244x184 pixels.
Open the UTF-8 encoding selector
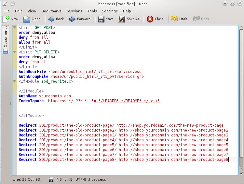[x=81, y=179]
